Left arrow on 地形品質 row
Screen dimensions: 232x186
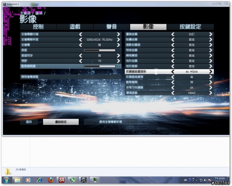click(173, 61)
